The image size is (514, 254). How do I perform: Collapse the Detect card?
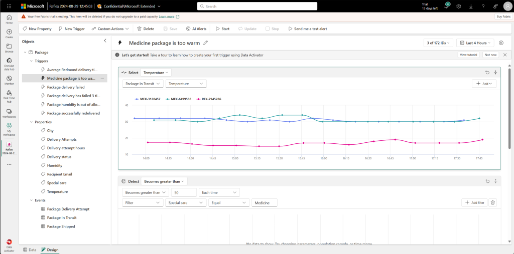(x=495, y=181)
